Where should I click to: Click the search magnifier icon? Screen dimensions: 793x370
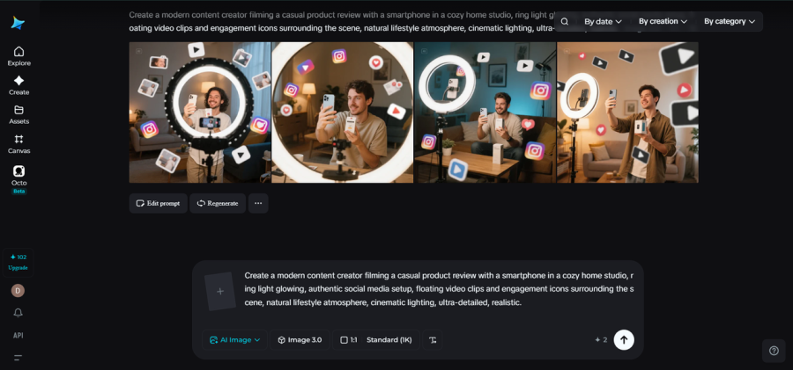(x=565, y=21)
